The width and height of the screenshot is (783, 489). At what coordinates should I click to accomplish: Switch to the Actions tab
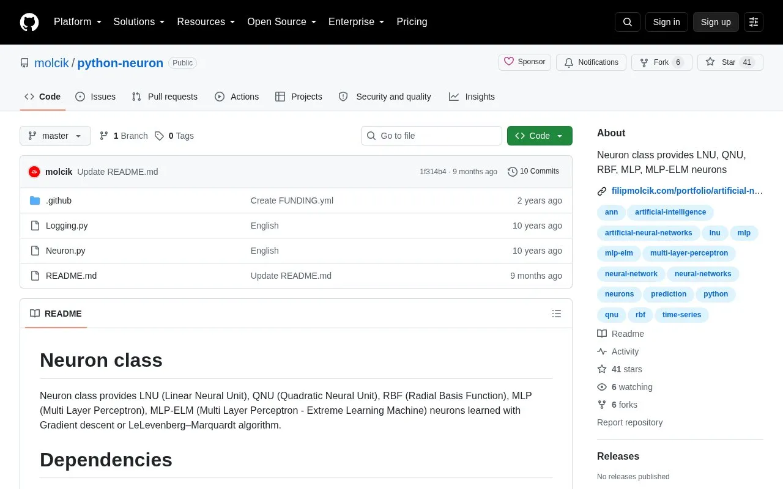237,97
